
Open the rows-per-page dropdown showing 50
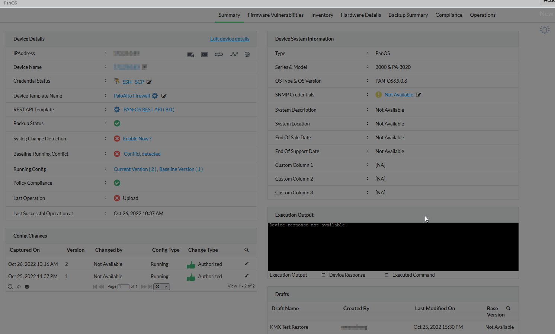coord(161,287)
